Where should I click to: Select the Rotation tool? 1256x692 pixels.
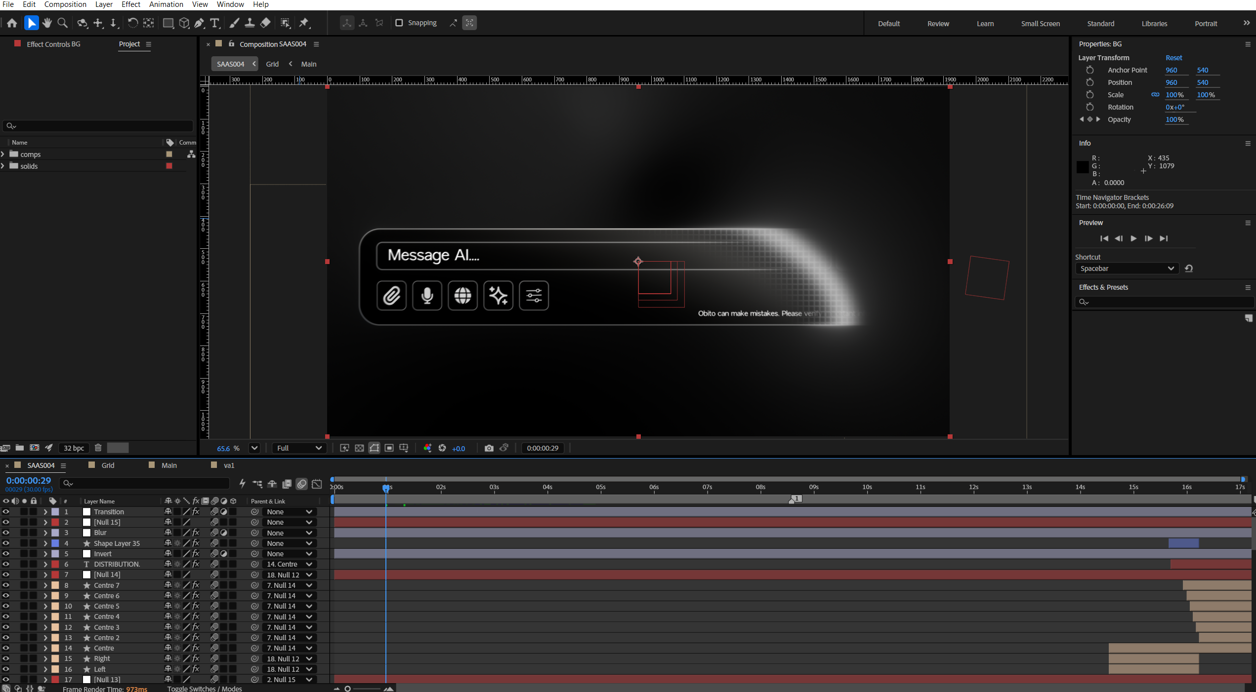[x=132, y=23]
